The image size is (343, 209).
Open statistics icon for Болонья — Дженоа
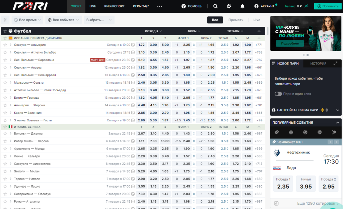click(133, 133)
